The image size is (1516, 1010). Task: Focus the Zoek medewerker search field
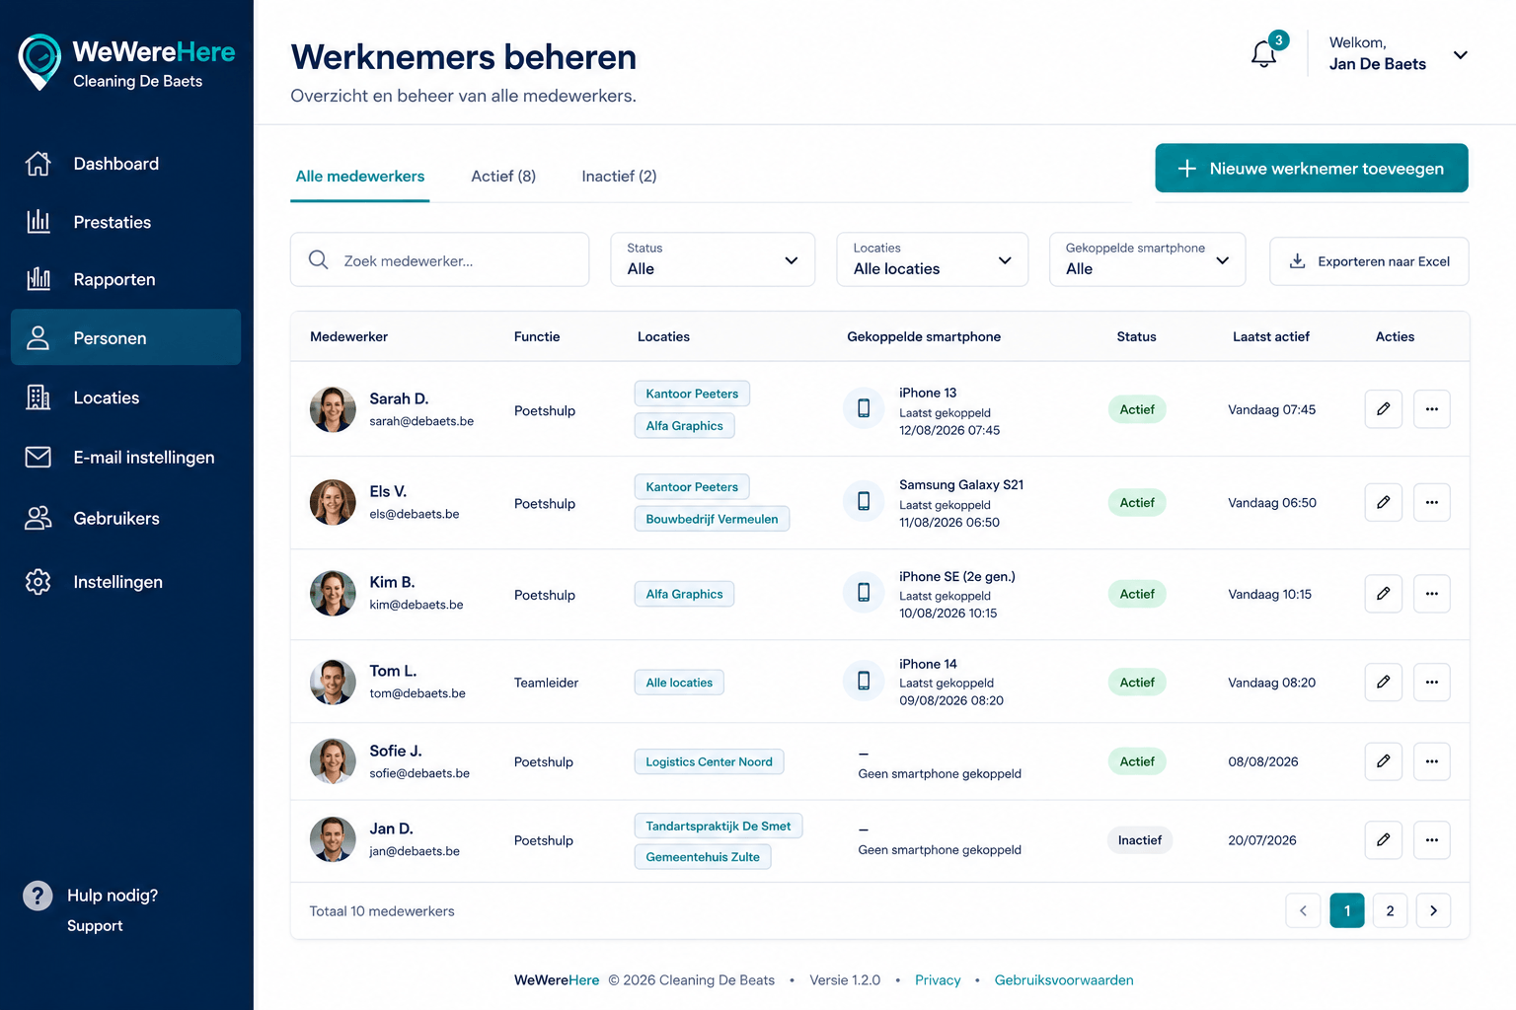(x=439, y=259)
